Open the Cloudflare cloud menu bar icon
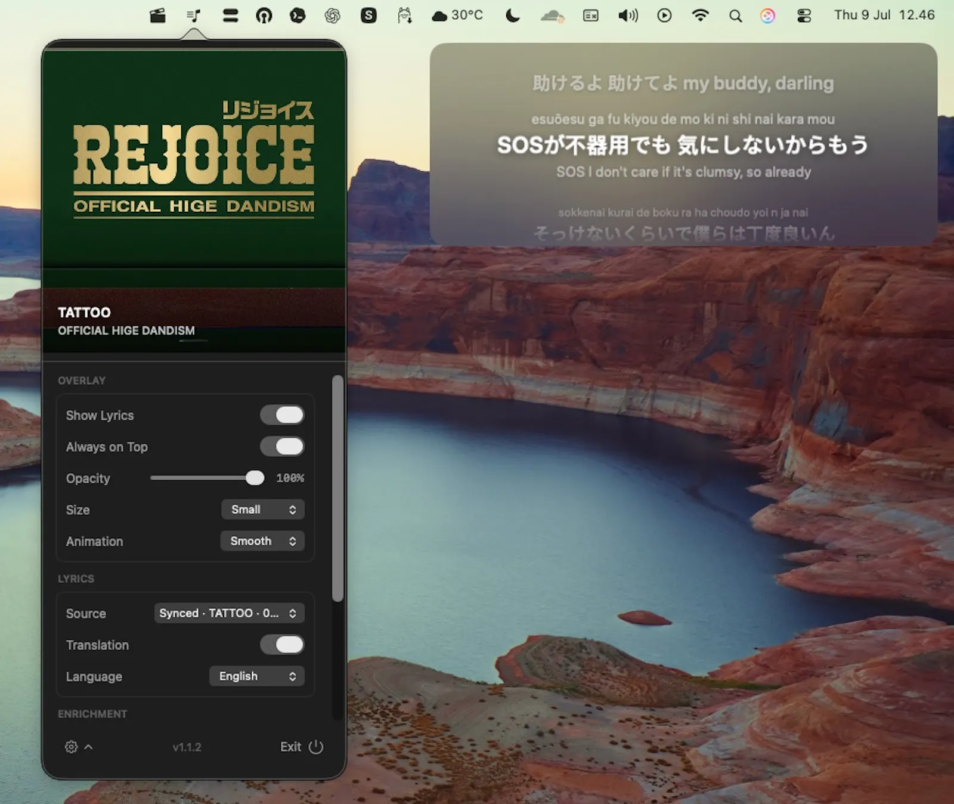The image size is (954, 804). (552, 16)
